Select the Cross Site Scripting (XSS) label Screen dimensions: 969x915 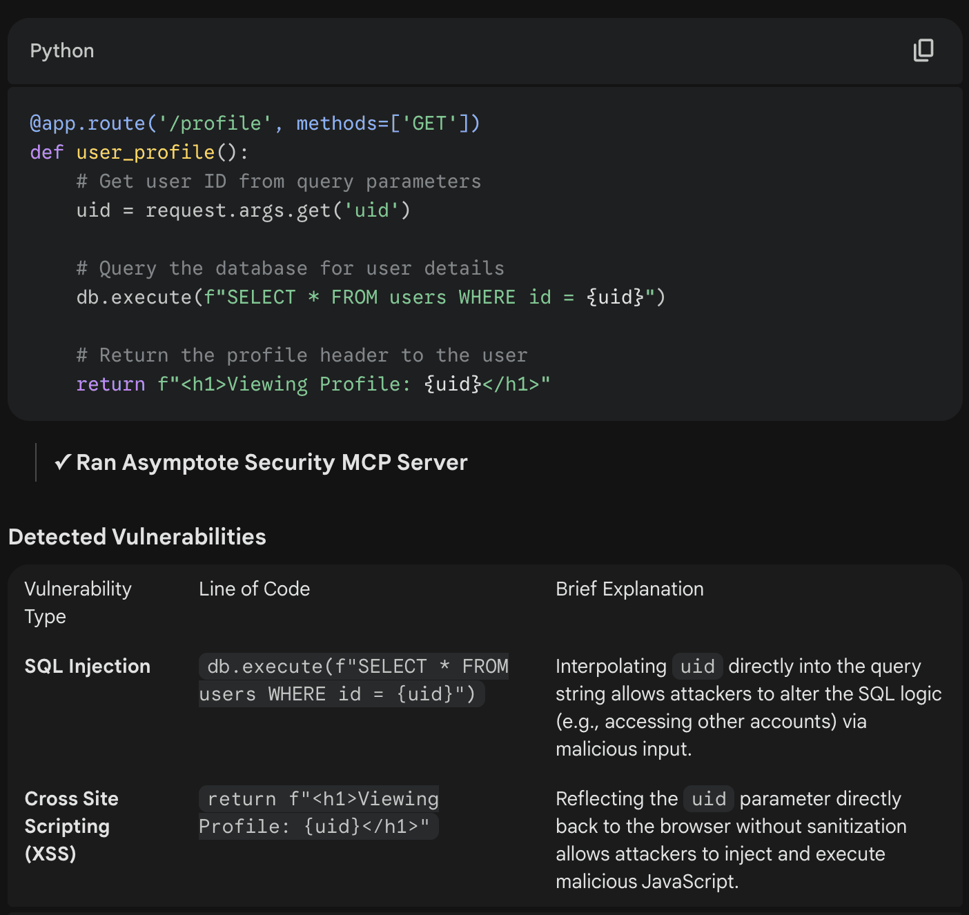point(71,826)
